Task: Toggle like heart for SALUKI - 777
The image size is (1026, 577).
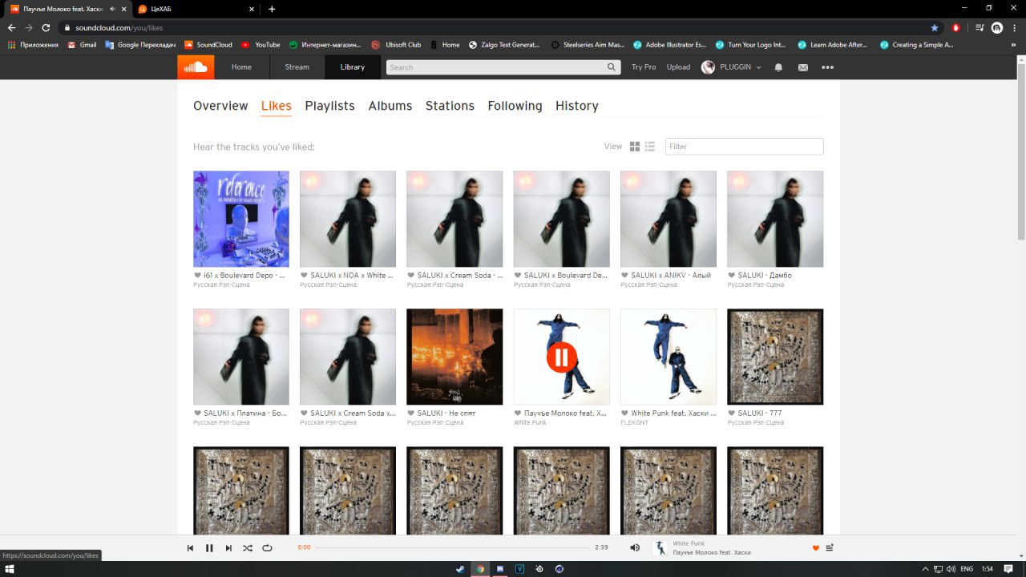Action: tap(732, 413)
